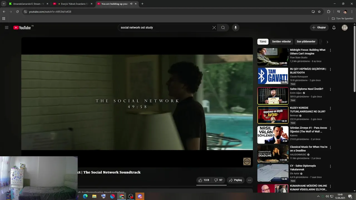Click the video player frame
The image size is (356, 200).
137,102
